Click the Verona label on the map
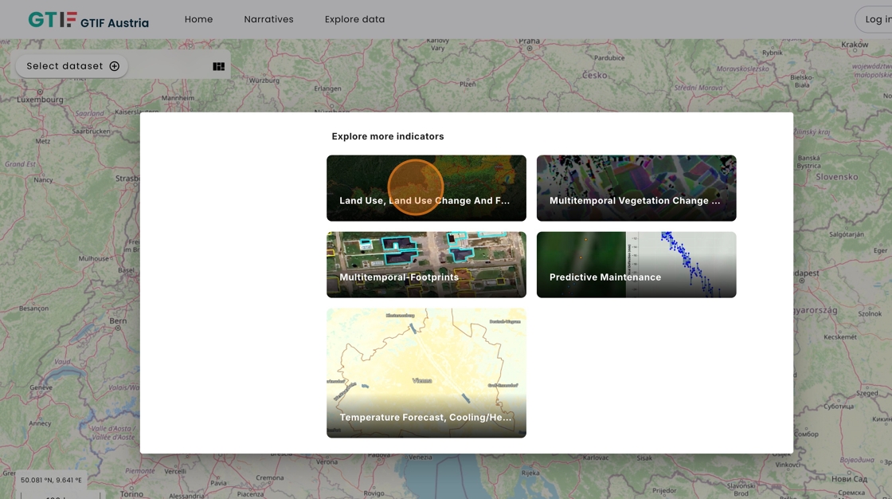The height and width of the screenshot is (499, 892). coord(327,462)
